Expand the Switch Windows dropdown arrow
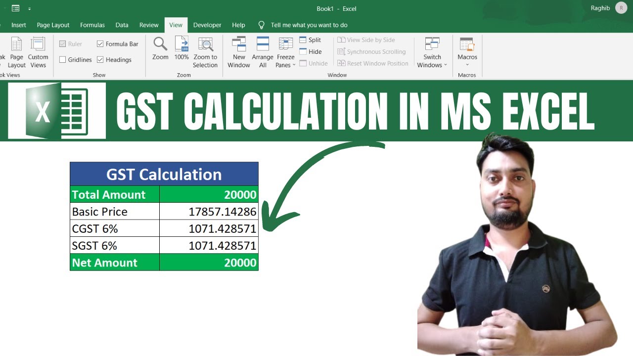This screenshot has height=356, width=633. (445, 65)
